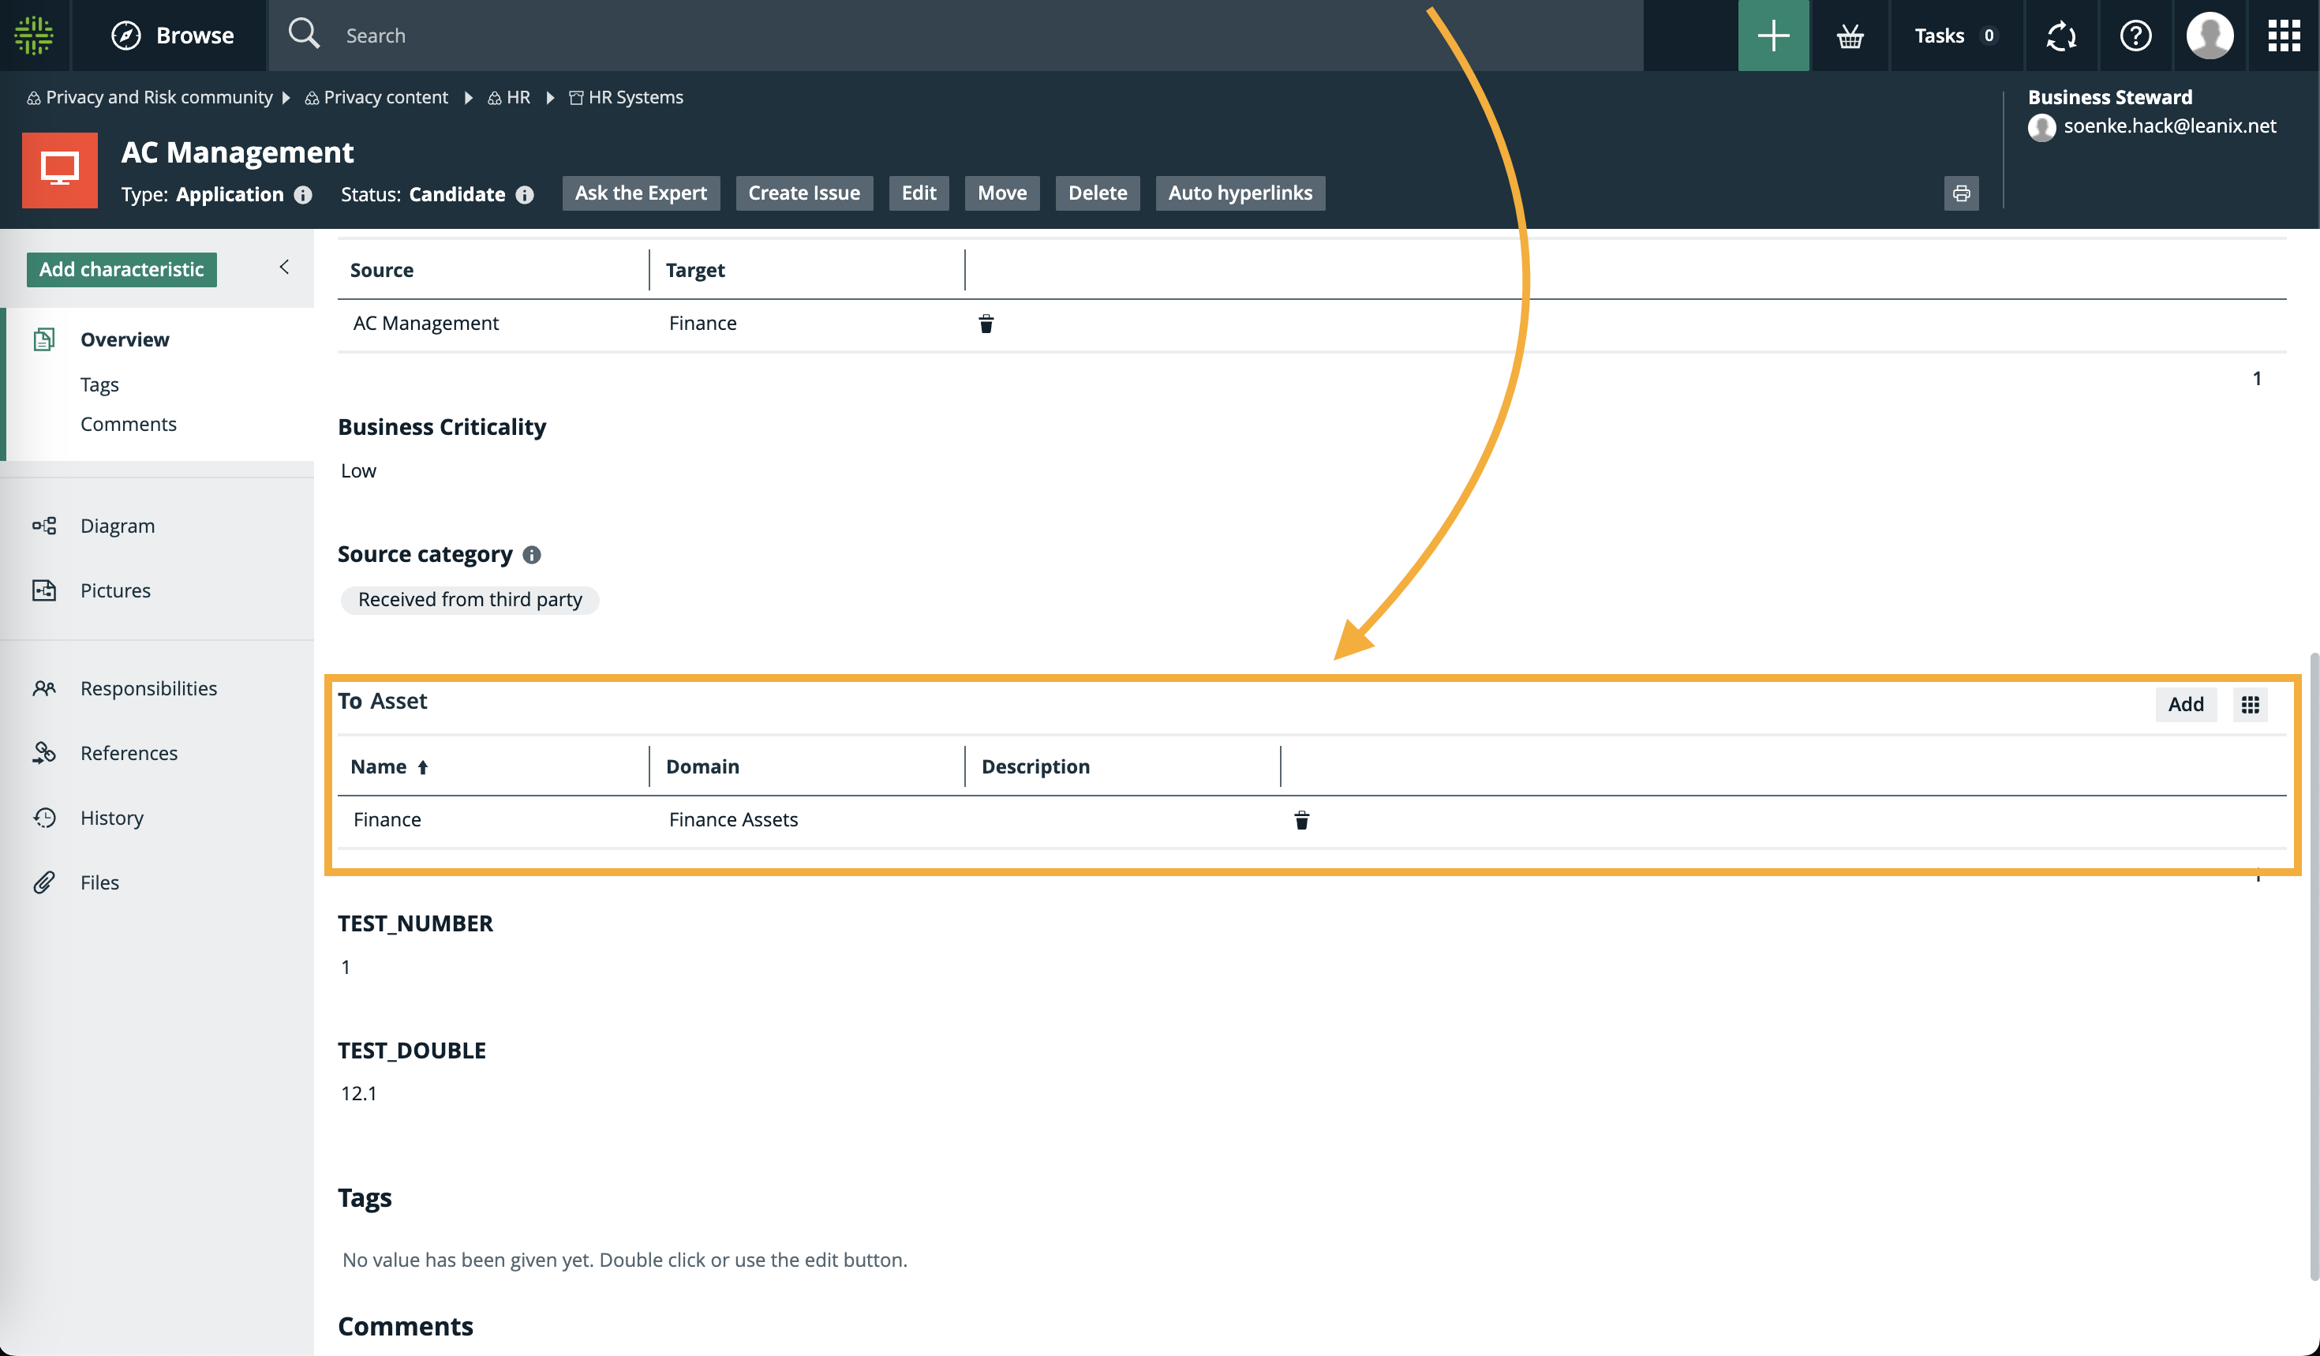Click the Create Issue button
2320x1356 pixels.
[803, 193]
